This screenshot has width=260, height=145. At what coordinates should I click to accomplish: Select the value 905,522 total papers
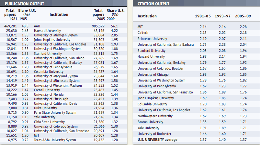click(98, 26)
